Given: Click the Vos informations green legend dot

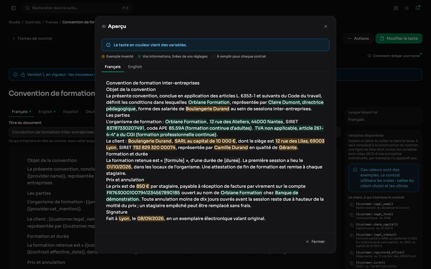Looking at the screenshot, I should point(139,56).
